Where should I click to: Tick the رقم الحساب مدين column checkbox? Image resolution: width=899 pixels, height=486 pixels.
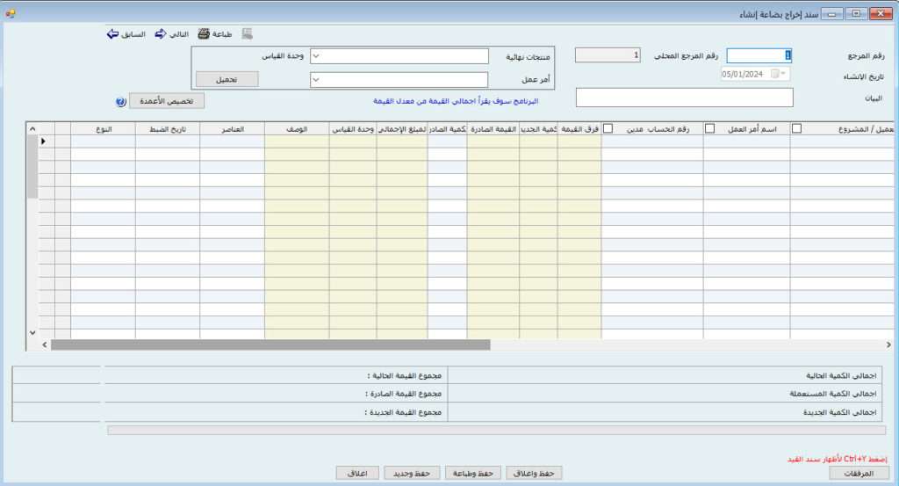coord(608,128)
